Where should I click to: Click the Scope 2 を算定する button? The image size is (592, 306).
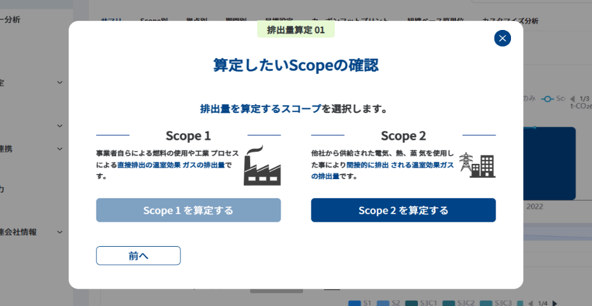click(403, 210)
